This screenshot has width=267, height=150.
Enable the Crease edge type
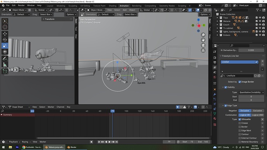click(x=240, y=123)
